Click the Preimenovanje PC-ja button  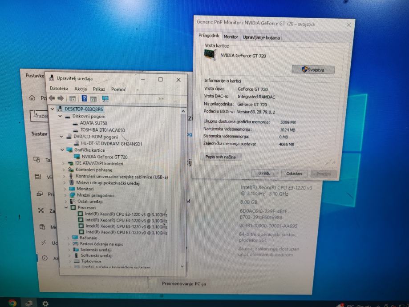[x=184, y=283]
